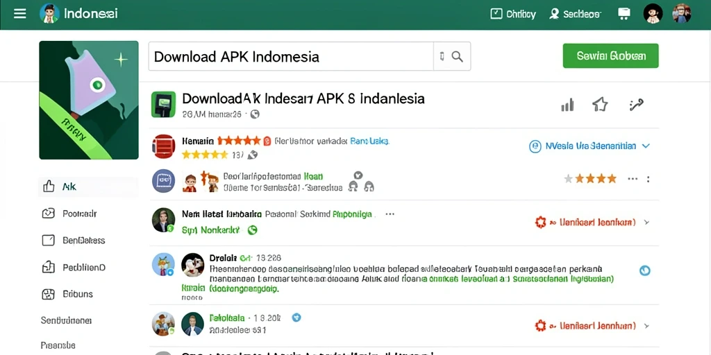This screenshot has width=711, height=355.
Task: Focus the Download APK Indomesia search field
Action: point(291,57)
